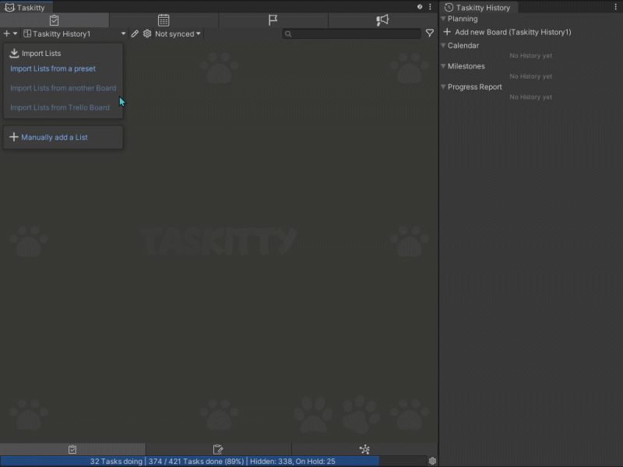The width and height of the screenshot is (623, 467).
Task: Open the Milestones flag tab
Action: 273,20
